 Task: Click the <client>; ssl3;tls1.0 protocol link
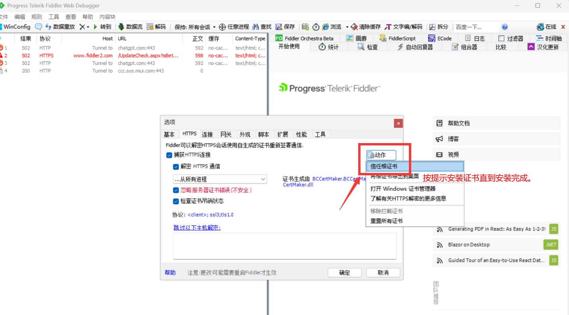210,215
